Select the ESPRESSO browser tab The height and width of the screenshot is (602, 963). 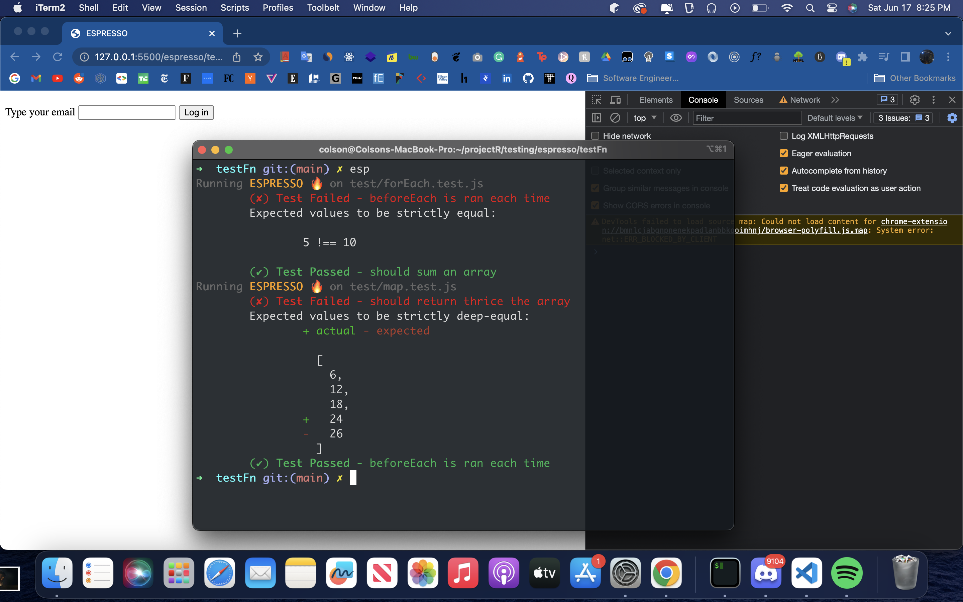tap(142, 33)
